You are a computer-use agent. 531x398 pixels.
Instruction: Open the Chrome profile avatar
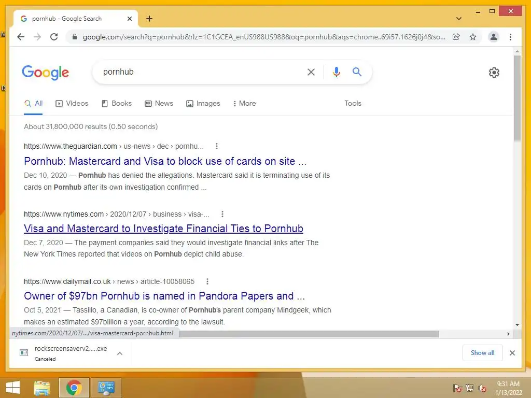[494, 37]
